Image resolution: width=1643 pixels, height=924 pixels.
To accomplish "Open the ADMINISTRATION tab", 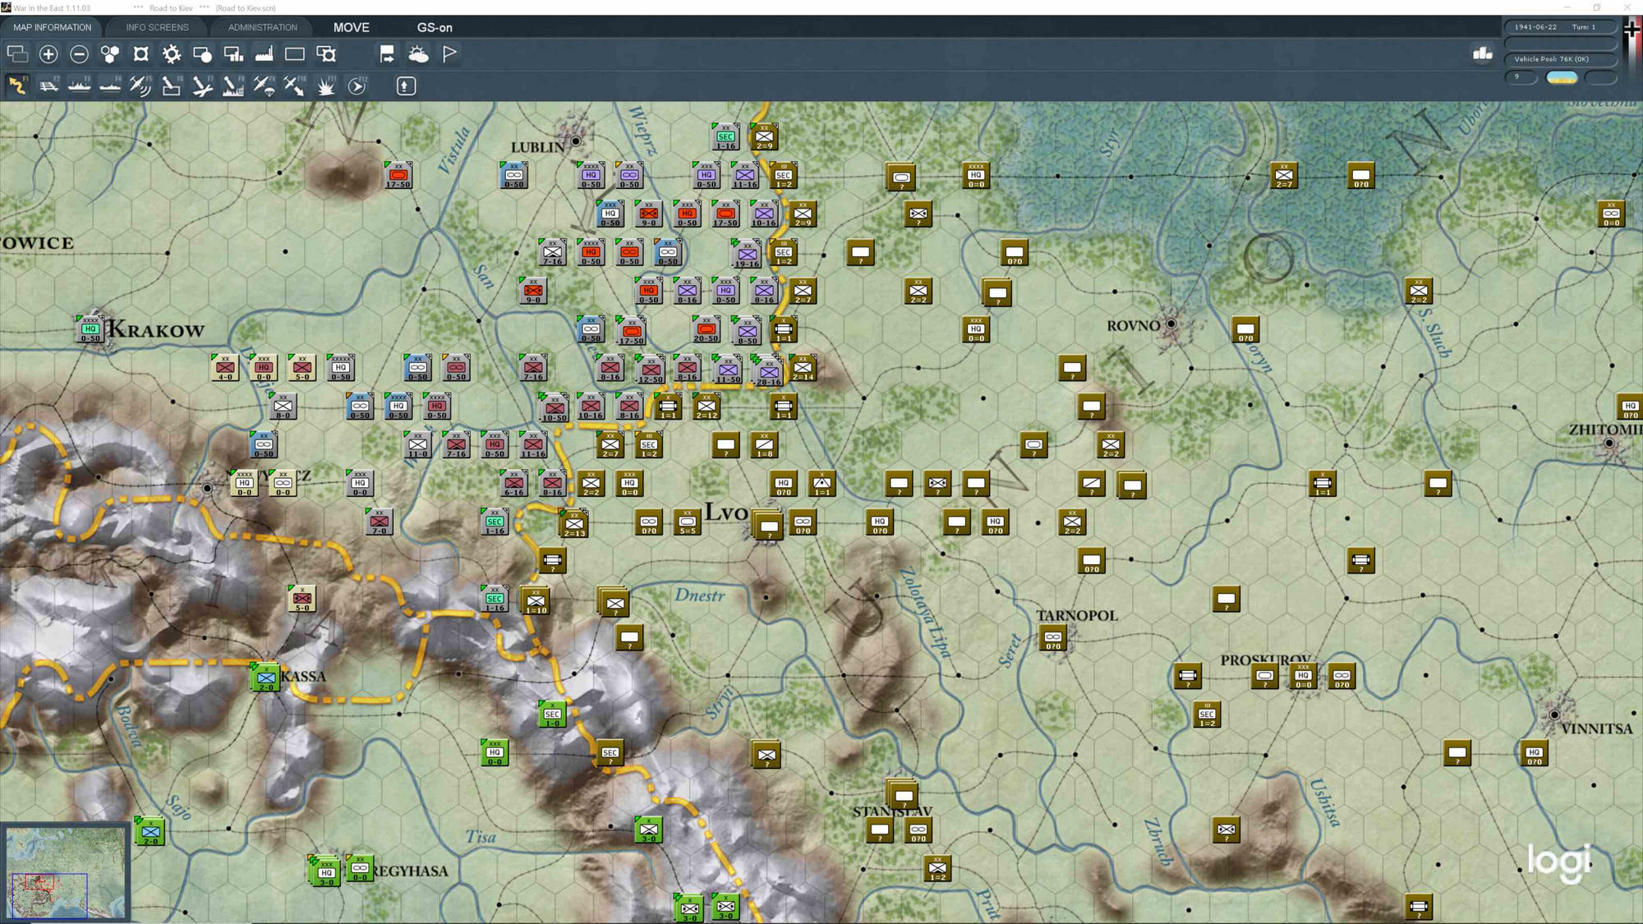I will point(263,27).
